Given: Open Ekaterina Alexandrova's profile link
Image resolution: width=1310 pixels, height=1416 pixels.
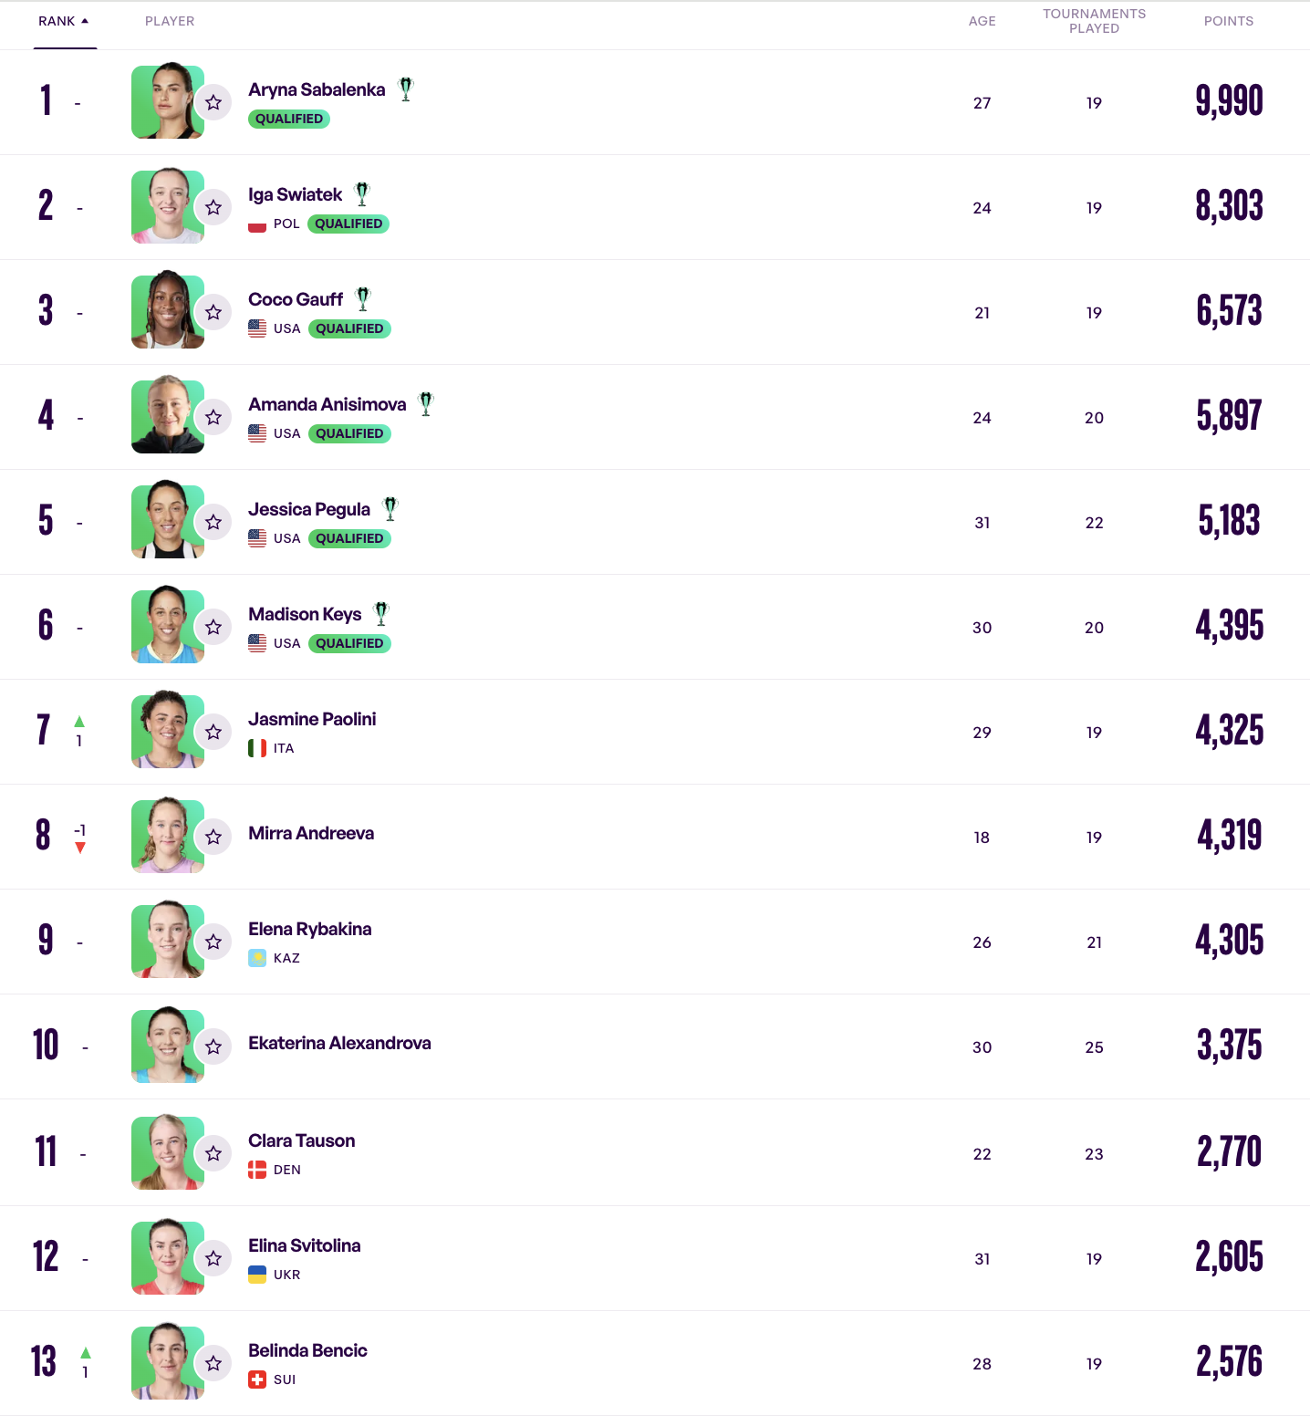Looking at the screenshot, I should 339,1043.
